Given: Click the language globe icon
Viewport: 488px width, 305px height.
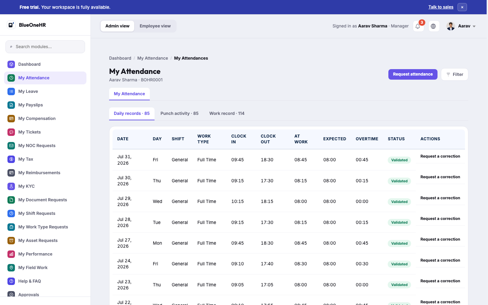Looking at the screenshot, I should (x=434, y=26).
